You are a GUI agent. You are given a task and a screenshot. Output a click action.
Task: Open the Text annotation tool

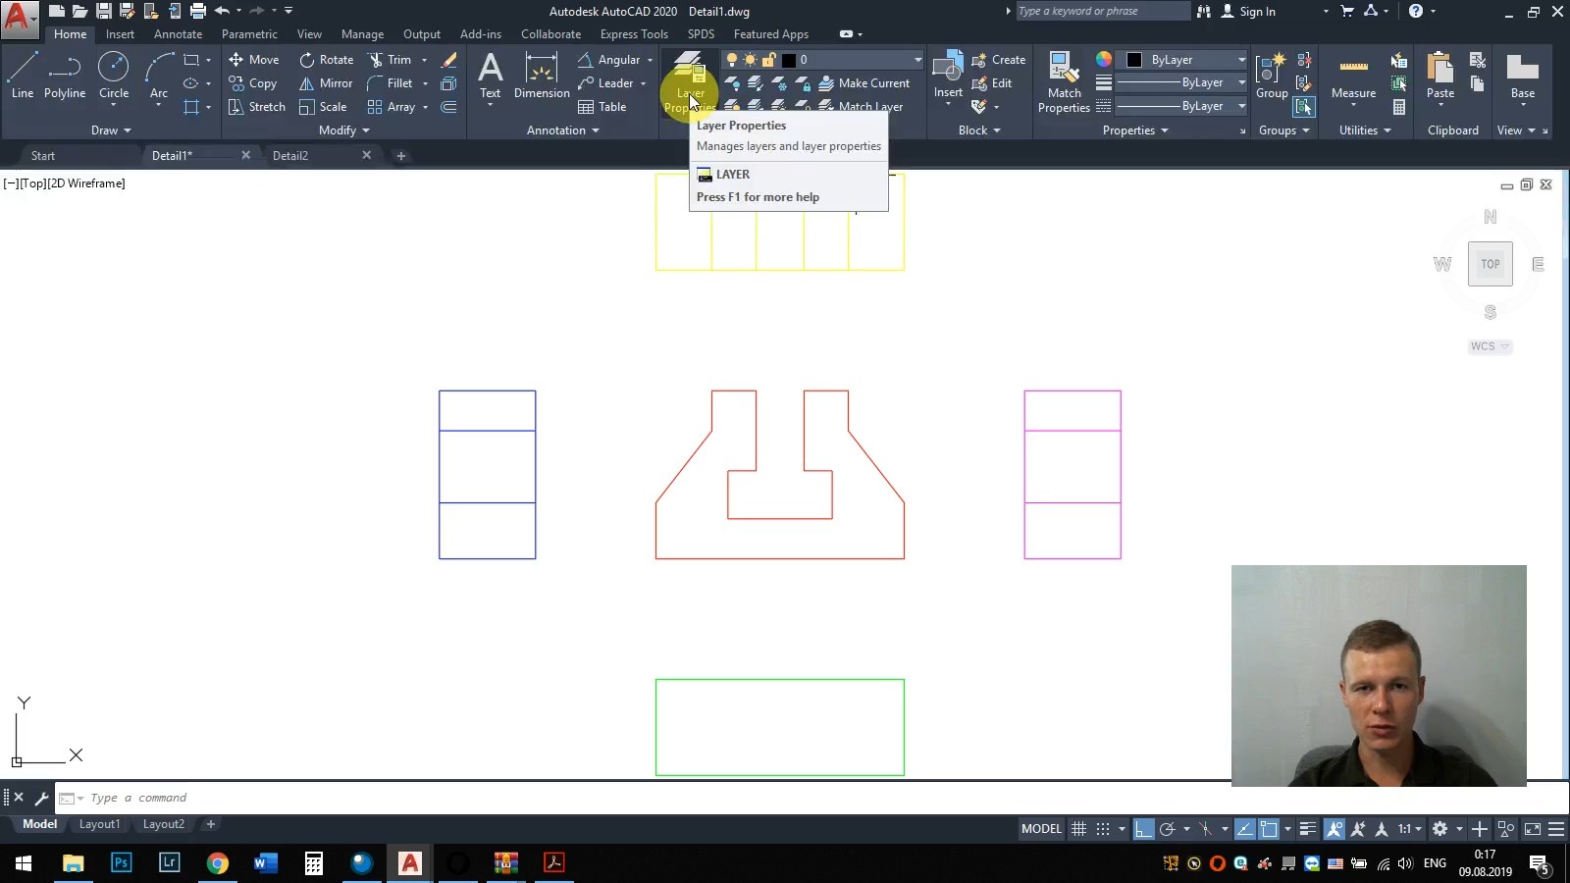[x=490, y=75]
